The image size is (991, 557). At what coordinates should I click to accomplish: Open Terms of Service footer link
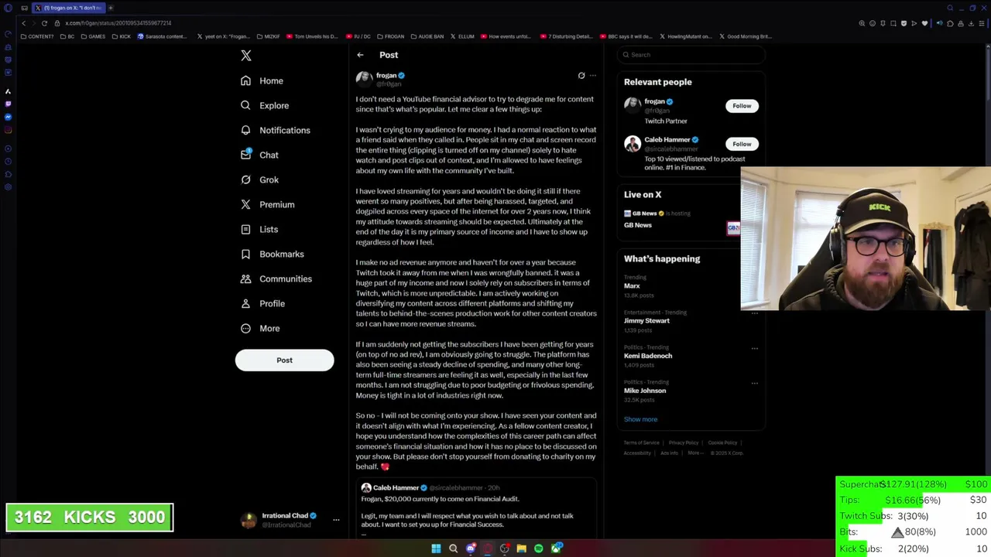[x=642, y=443]
